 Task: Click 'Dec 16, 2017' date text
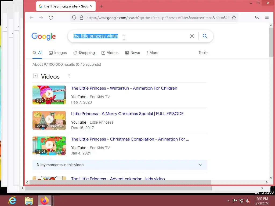point(82,128)
